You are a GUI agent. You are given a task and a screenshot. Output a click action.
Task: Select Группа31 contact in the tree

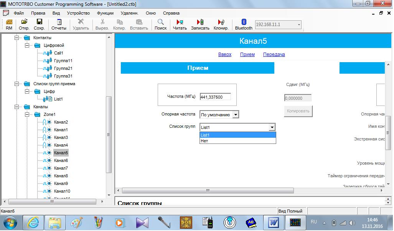point(63,76)
